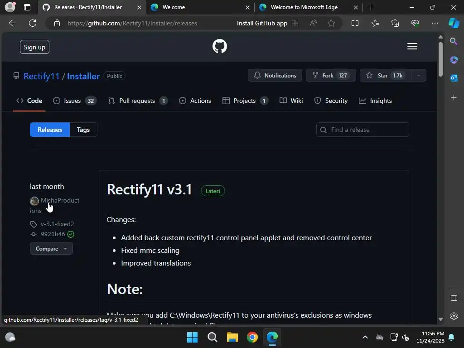Screen dimensions: 464x348
Task: Show hidden system tray icons chevron
Action: tap(365, 337)
